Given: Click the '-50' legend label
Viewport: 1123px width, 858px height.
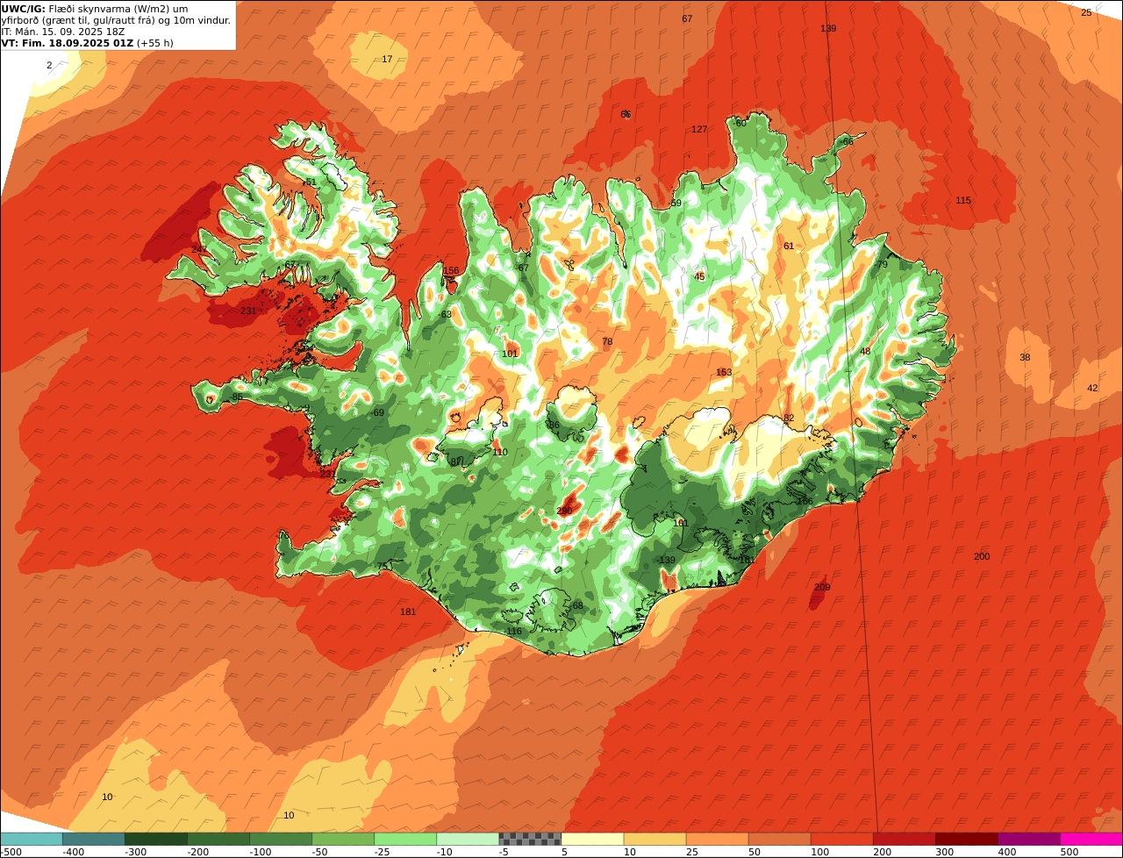Looking at the screenshot, I should coord(322,852).
